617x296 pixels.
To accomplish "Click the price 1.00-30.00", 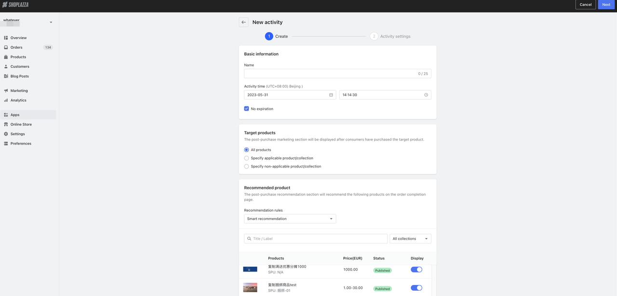I will click(353, 288).
